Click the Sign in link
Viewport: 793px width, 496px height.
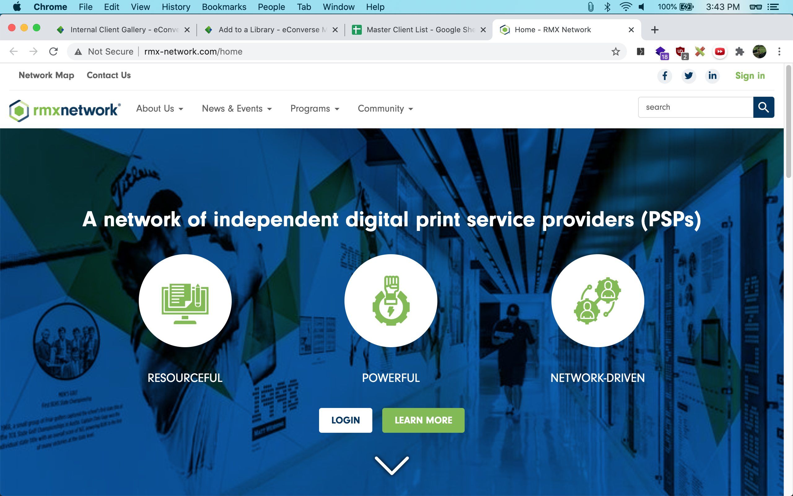click(750, 76)
